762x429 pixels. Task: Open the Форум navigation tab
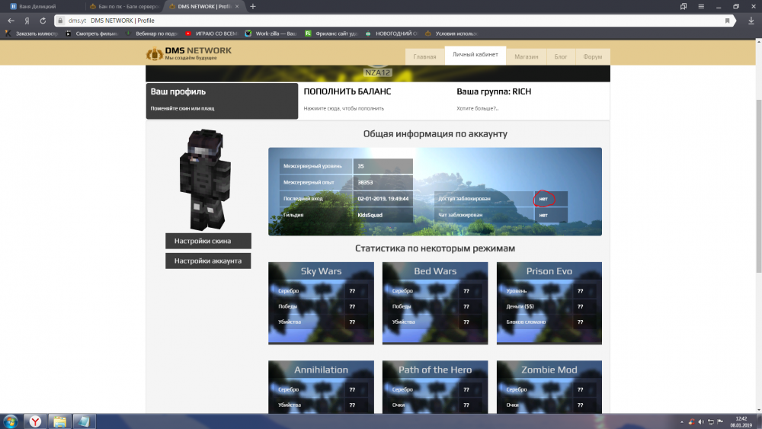click(x=592, y=56)
